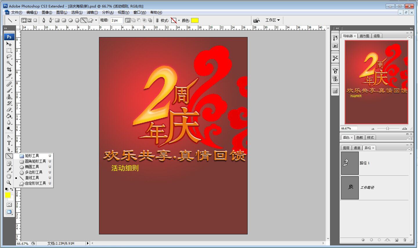Select the Blur tool

9,122
